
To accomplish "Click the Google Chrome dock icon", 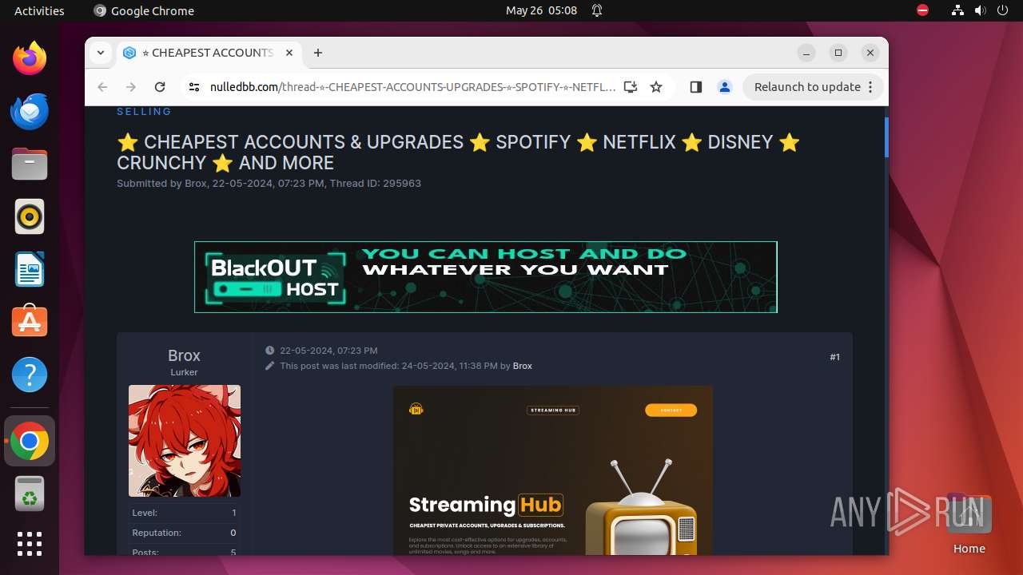I will pos(30,441).
